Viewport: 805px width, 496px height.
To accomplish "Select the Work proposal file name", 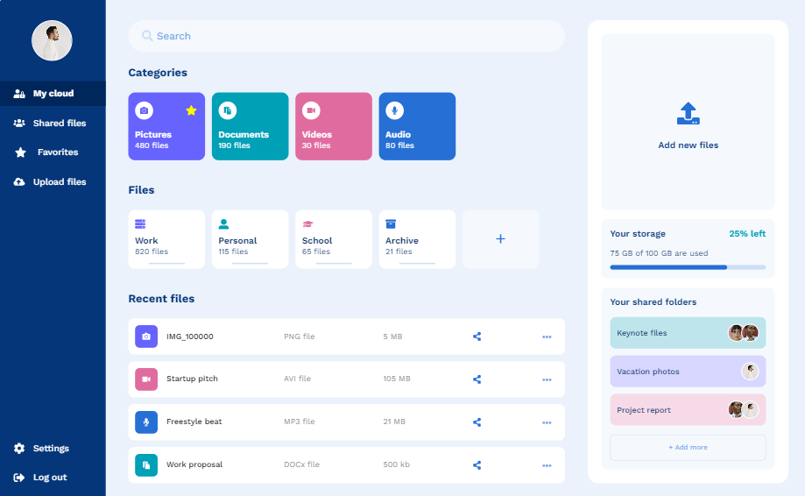I will click(x=194, y=464).
